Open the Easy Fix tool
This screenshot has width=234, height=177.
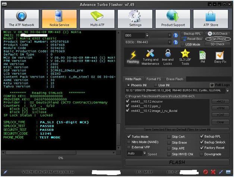[x=220, y=57]
